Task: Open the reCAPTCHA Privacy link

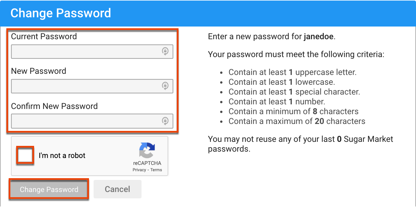Action: click(139, 170)
